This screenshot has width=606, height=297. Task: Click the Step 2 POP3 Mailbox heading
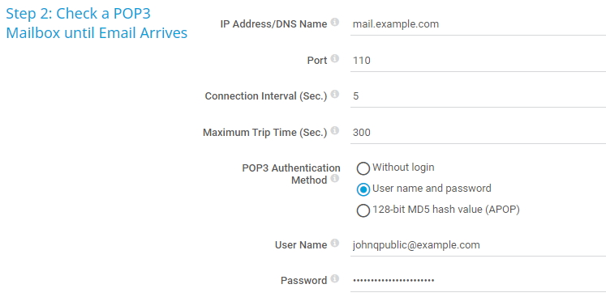[97, 23]
